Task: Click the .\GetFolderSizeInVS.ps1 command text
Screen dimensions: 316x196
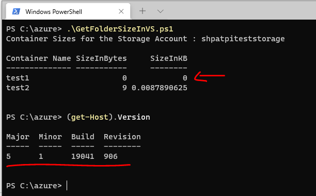Action: point(120,29)
